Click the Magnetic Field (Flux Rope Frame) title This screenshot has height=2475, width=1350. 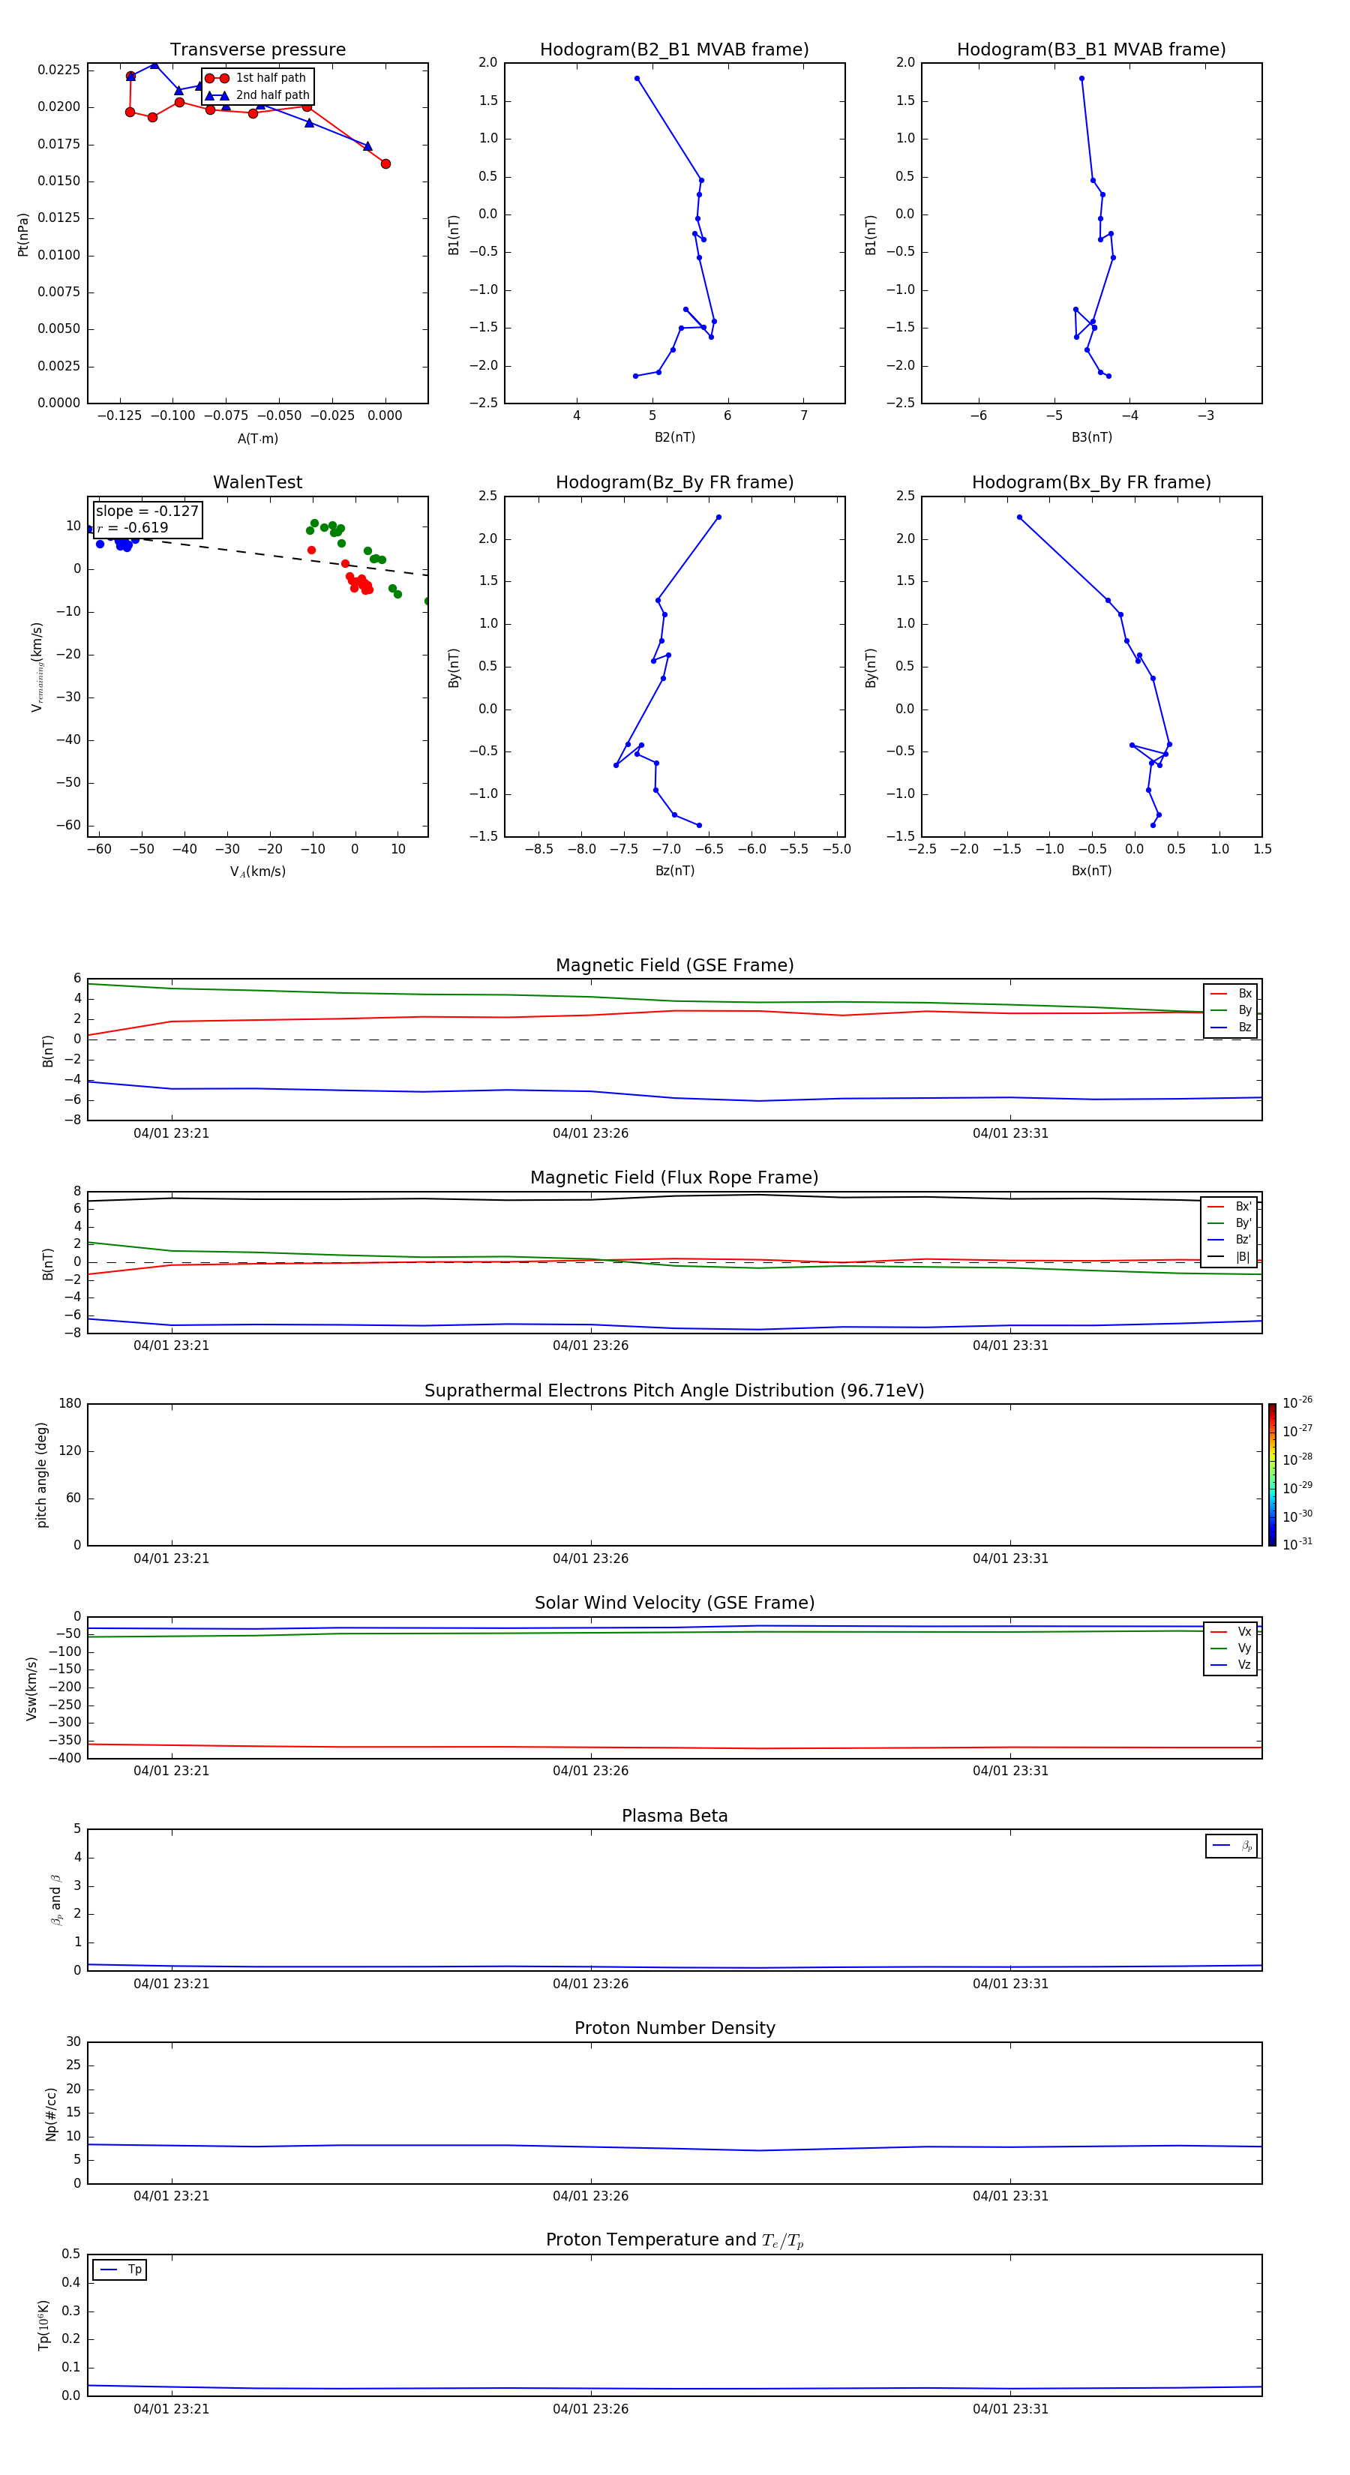point(674,1178)
